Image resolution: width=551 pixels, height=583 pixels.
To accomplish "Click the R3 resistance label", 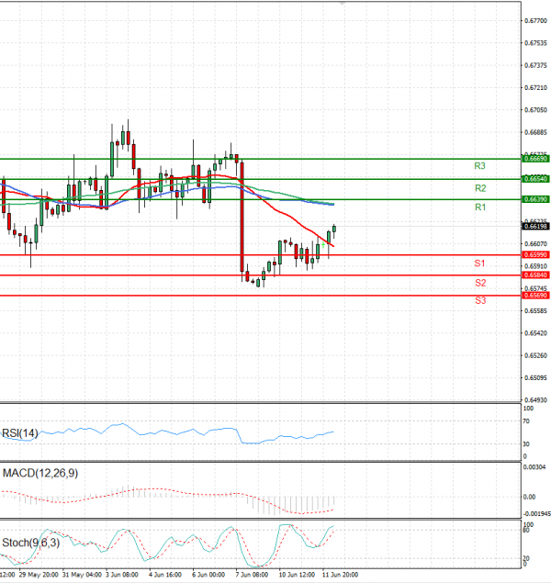I will point(479,166).
